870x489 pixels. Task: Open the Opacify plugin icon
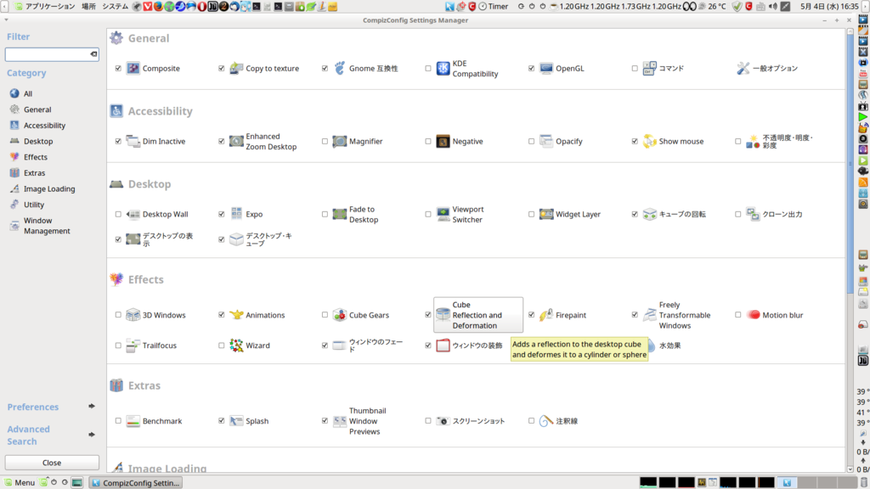pyautogui.click(x=546, y=142)
